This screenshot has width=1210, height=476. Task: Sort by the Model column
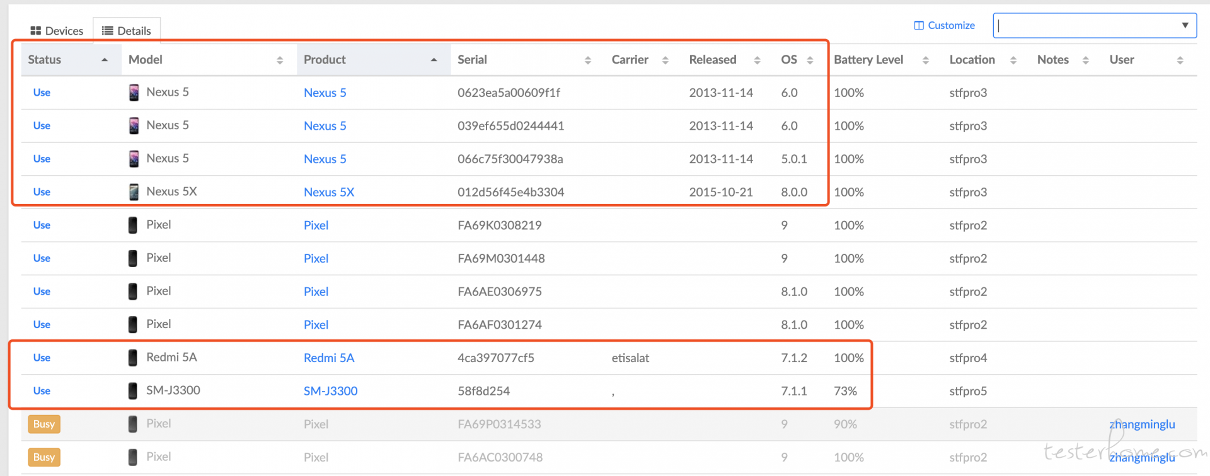tap(209, 60)
